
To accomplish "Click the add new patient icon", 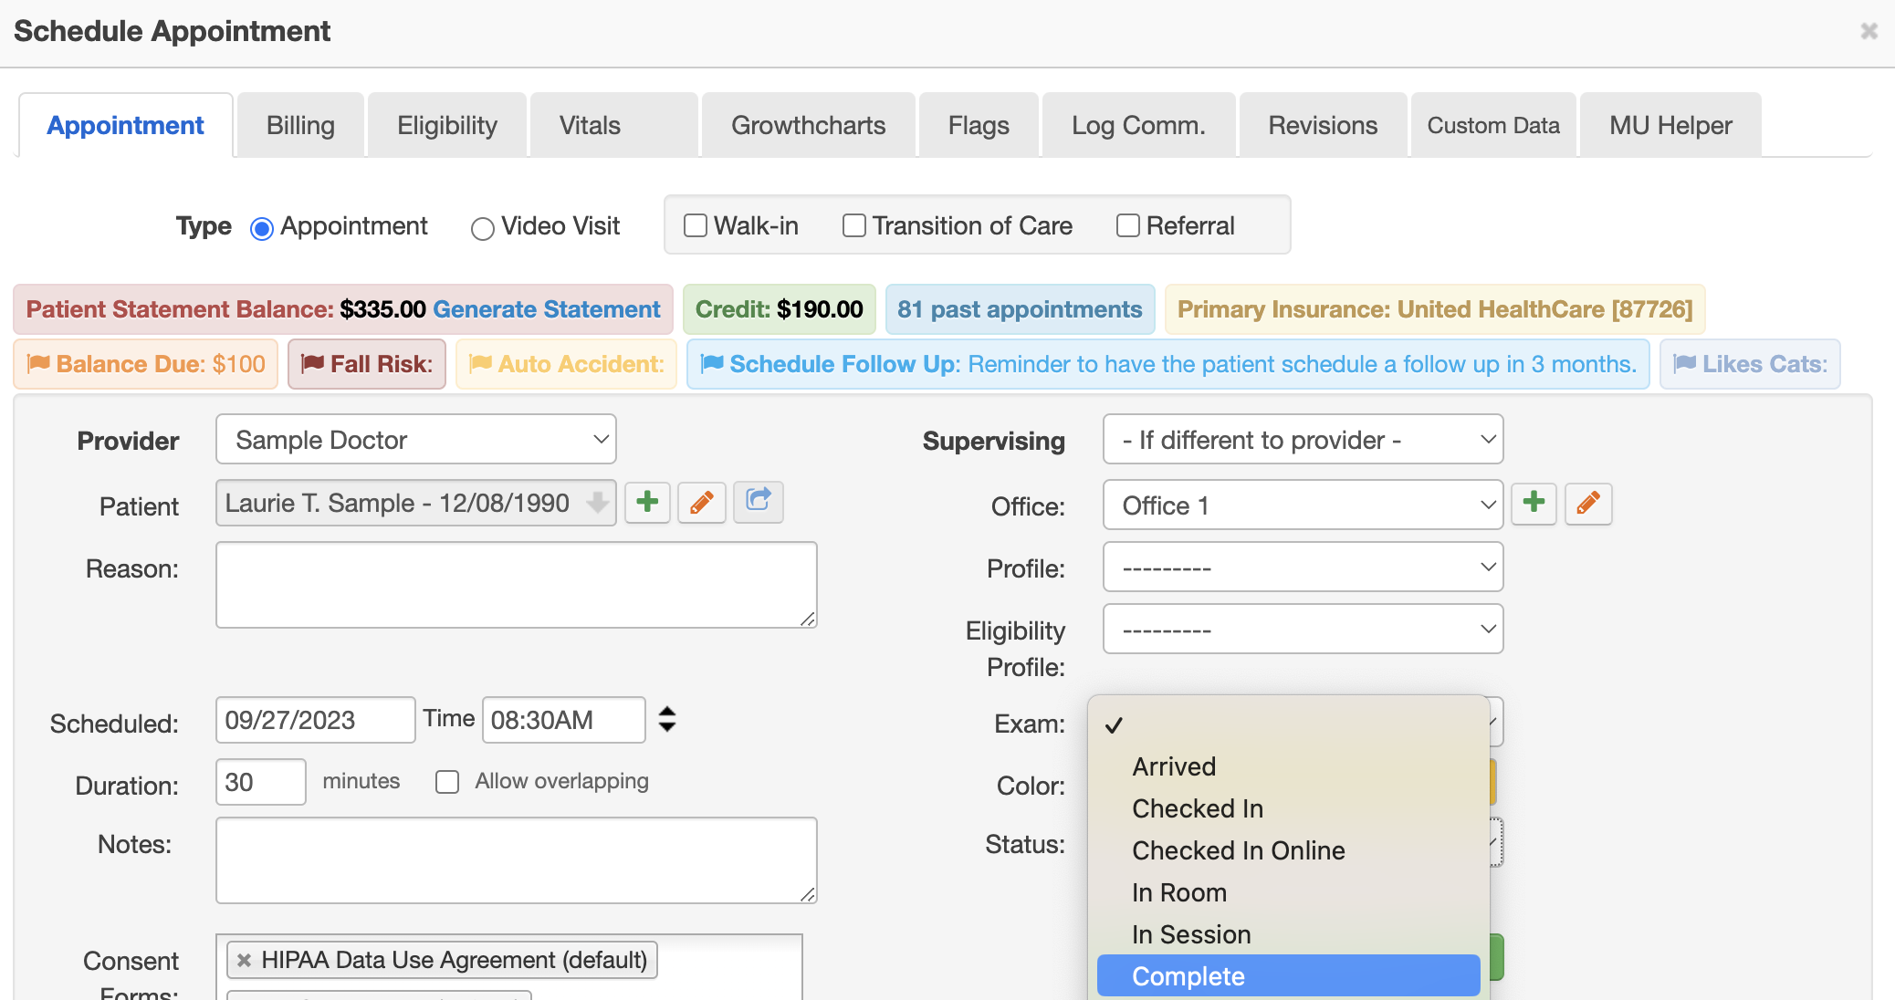I will point(648,504).
